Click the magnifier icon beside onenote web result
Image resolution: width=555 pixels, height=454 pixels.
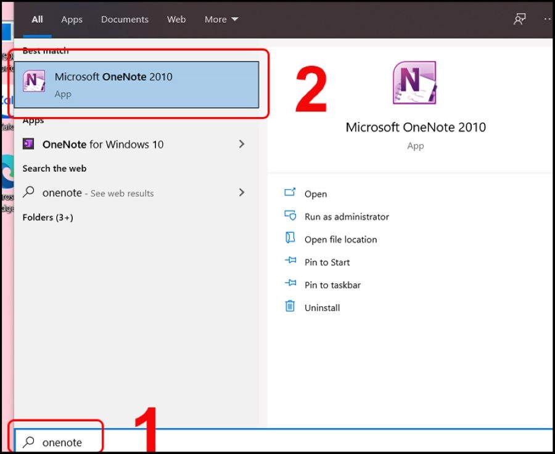tap(28, 193)
